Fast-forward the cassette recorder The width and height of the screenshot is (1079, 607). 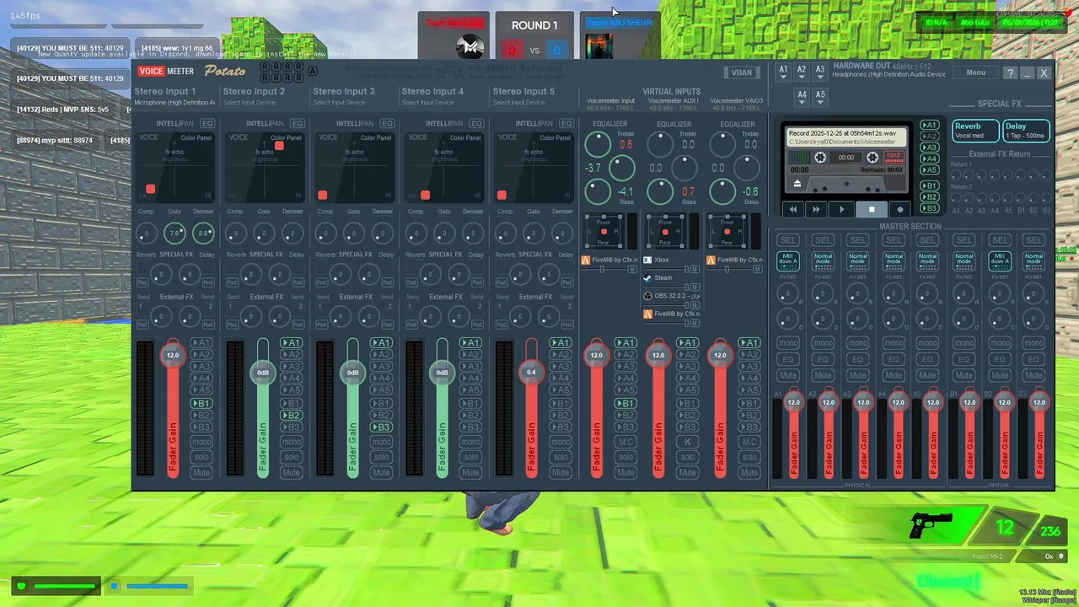pos(816,209)
